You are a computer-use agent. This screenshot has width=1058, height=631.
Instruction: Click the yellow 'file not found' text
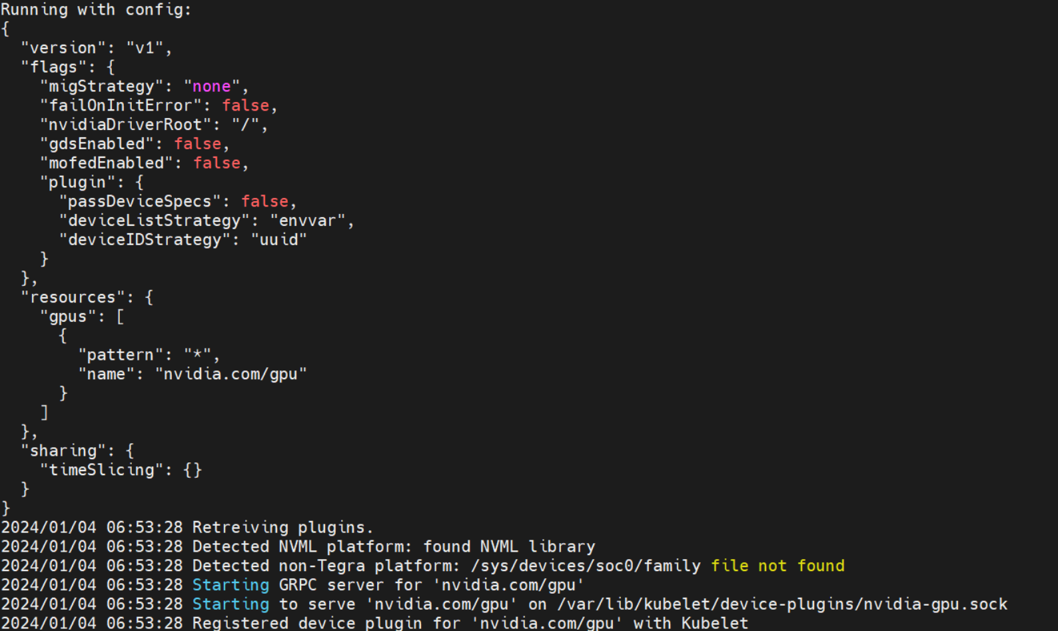pos(778,566)
